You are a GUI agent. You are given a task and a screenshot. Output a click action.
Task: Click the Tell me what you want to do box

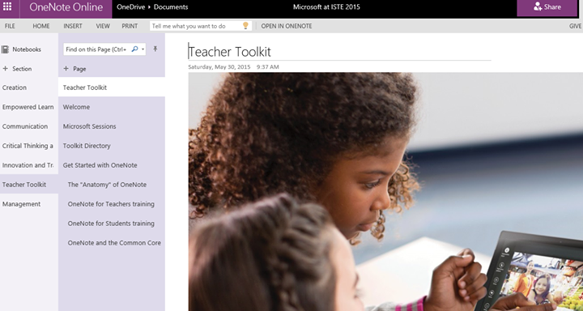pos(201,26)
